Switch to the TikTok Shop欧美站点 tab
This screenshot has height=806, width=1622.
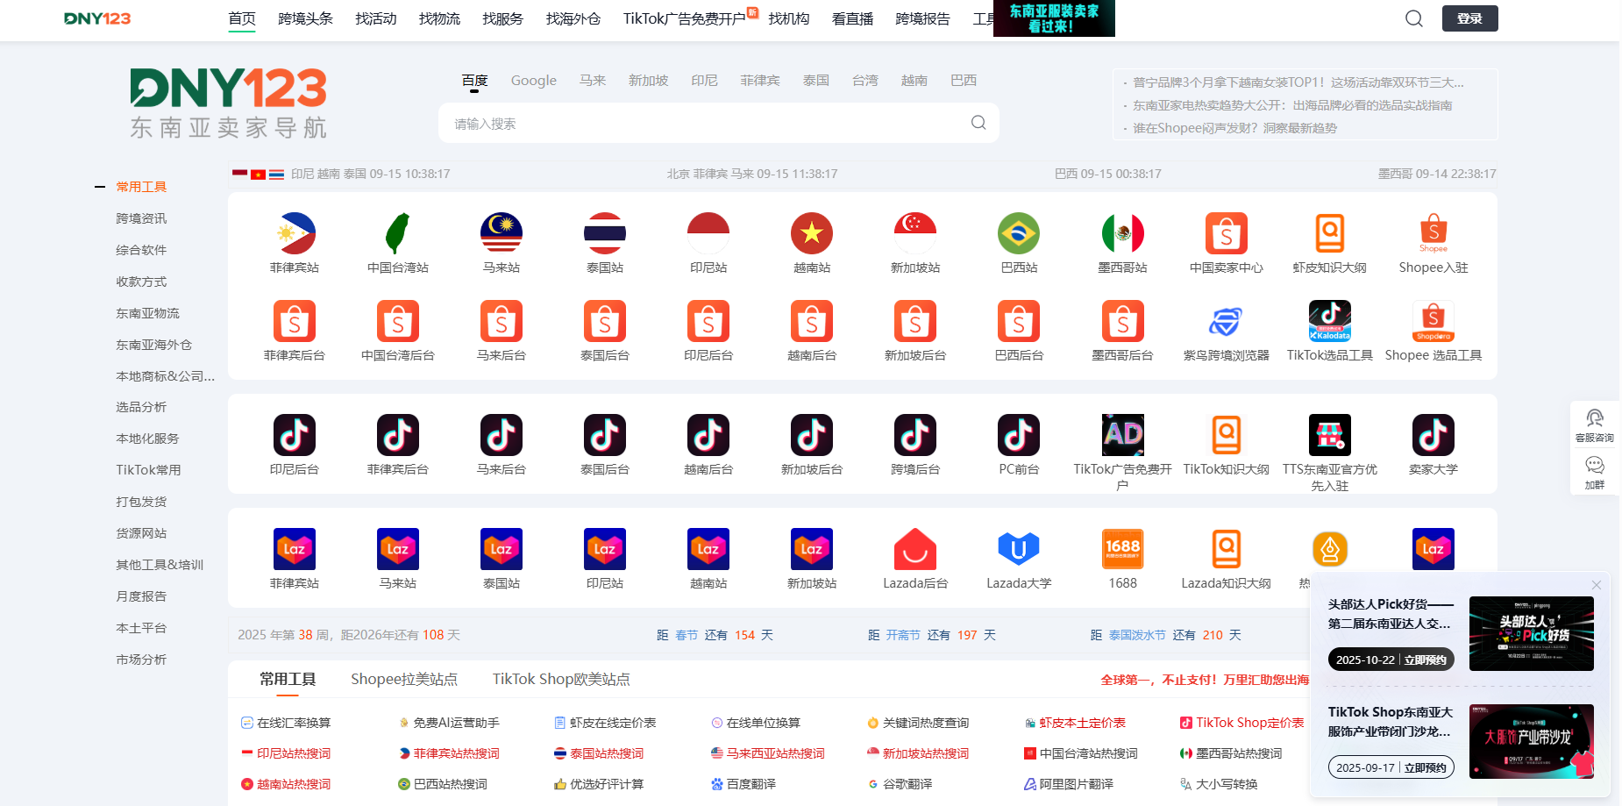(561, 679)
